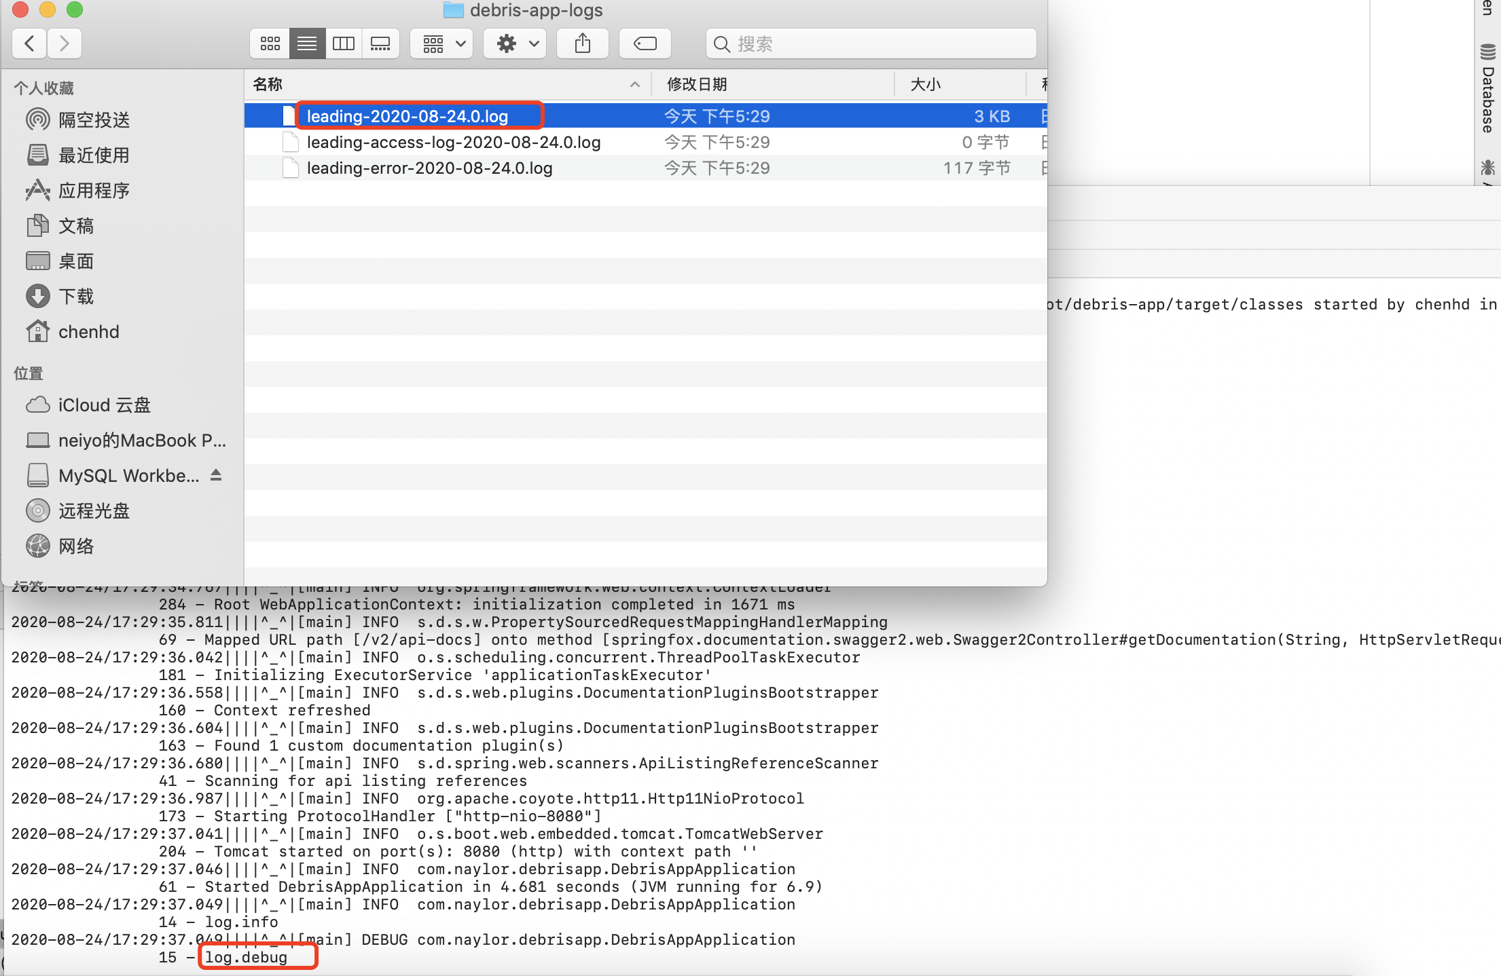Click the 应用程序 applications icon
This screenshot has width=1501, height=976.
[38, 191]
